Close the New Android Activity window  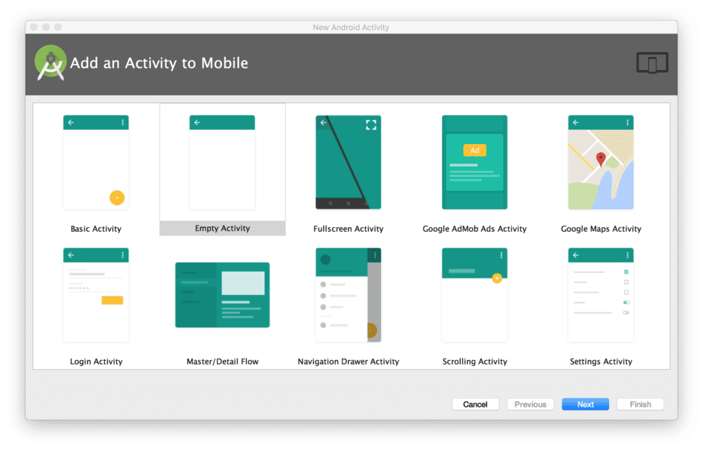[x=33, y=27]
